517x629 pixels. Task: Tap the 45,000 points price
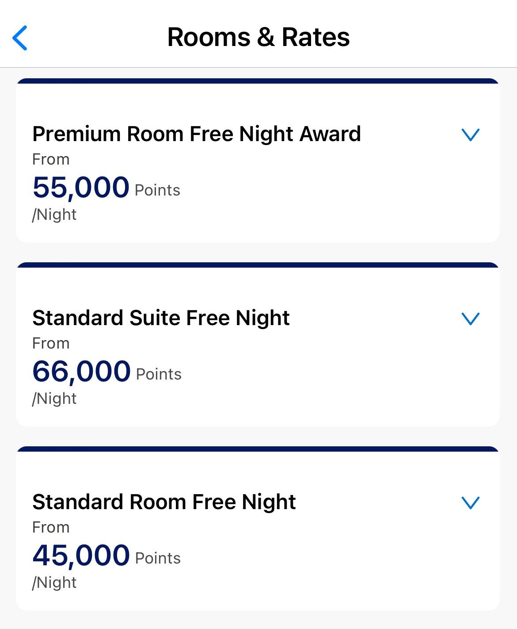(x=81, y=555)
